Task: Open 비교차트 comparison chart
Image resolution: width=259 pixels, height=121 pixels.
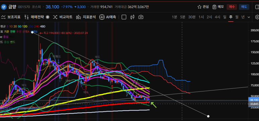Action: tap(62, 17)
